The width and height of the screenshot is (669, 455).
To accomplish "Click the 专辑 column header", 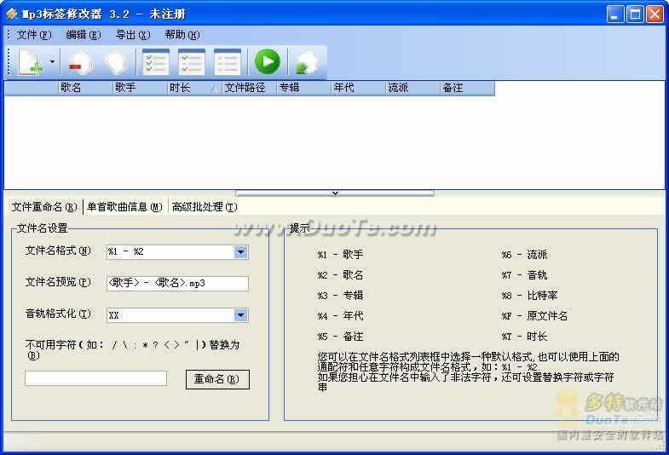I will (x=303, y=88).
